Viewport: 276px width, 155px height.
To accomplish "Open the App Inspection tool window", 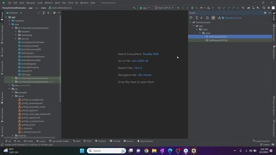I will (x=145, y=141).
